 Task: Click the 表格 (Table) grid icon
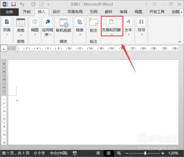click(20, 22)
